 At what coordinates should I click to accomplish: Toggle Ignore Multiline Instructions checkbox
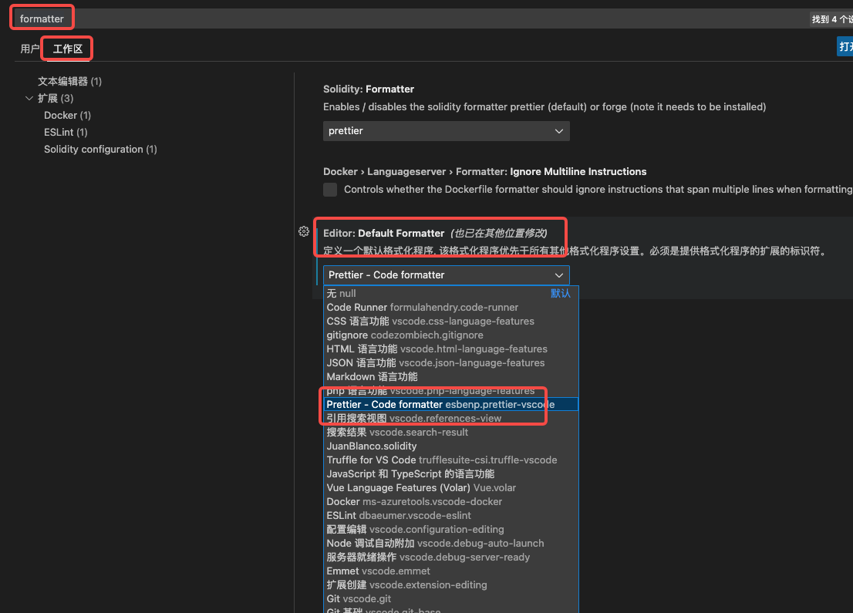[330, 189]
